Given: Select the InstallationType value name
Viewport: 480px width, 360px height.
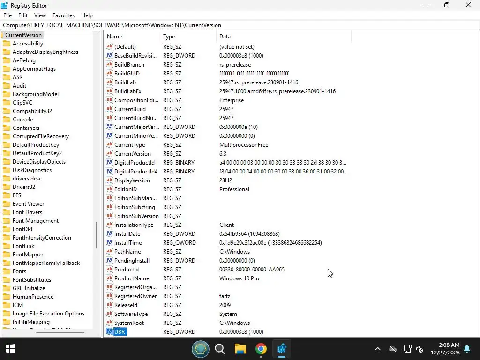Looking at the screenshot, I should coord(134,225).
